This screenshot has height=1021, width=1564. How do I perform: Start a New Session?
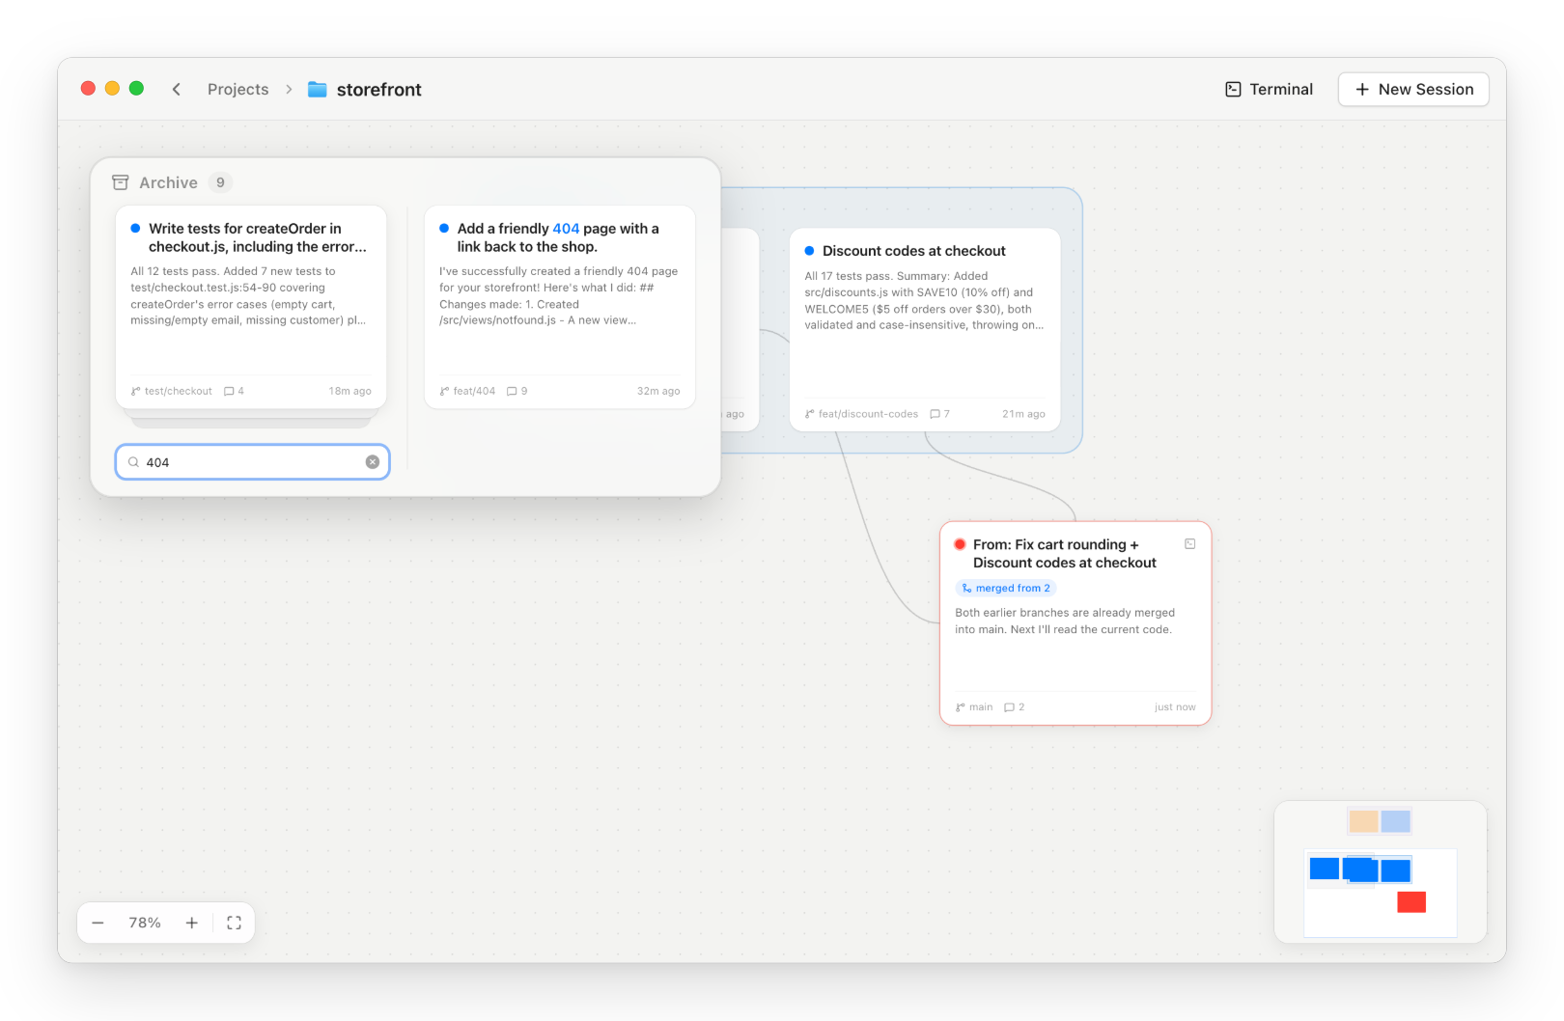(1413, 89)
